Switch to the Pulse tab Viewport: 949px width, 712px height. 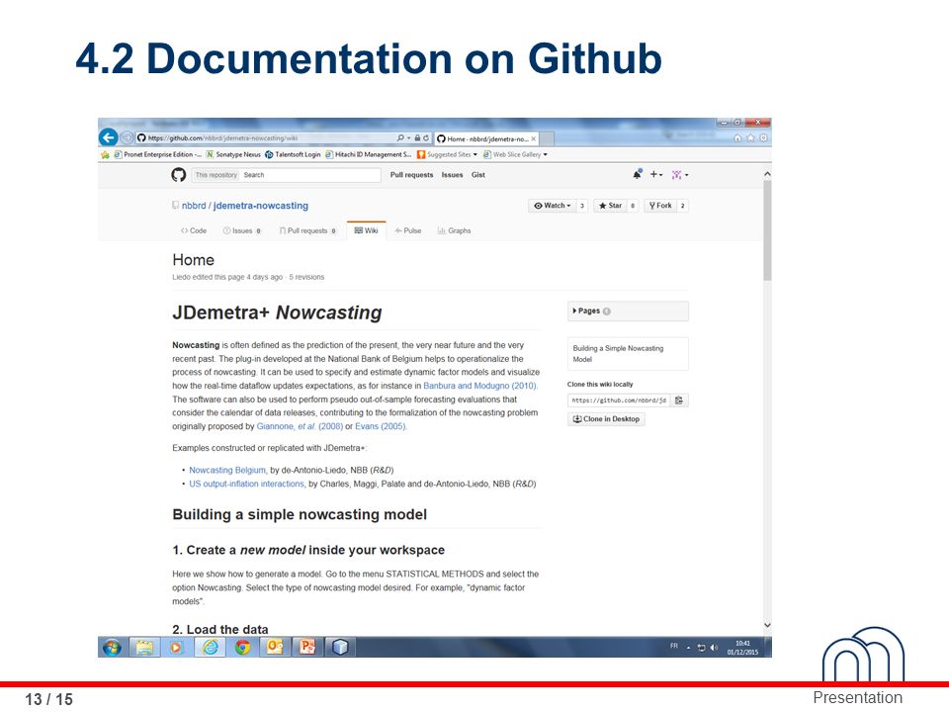[x=408, y=230]
